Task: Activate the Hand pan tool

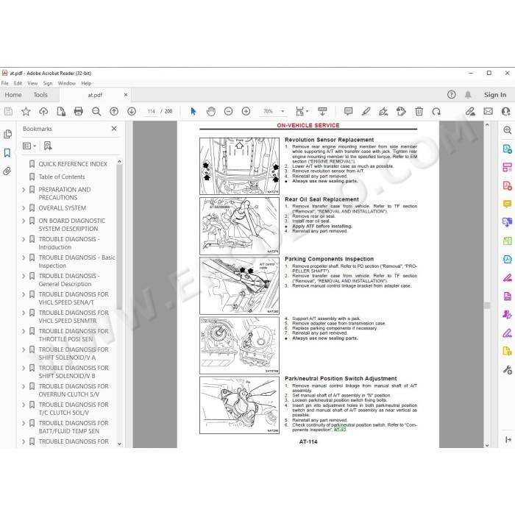Action: [211, 112]
